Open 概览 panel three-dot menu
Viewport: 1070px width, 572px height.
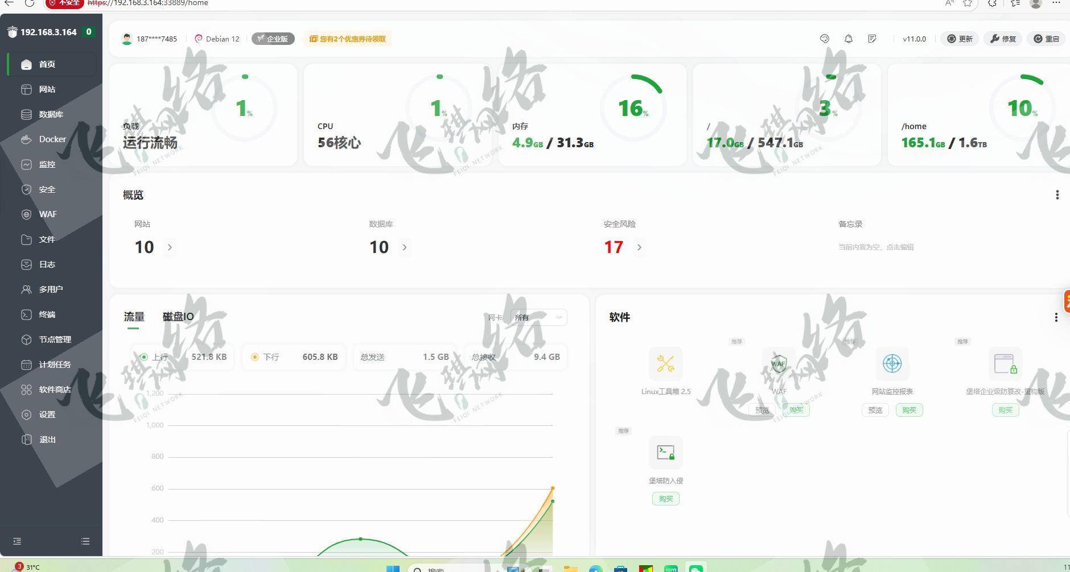pos(1057,195)
